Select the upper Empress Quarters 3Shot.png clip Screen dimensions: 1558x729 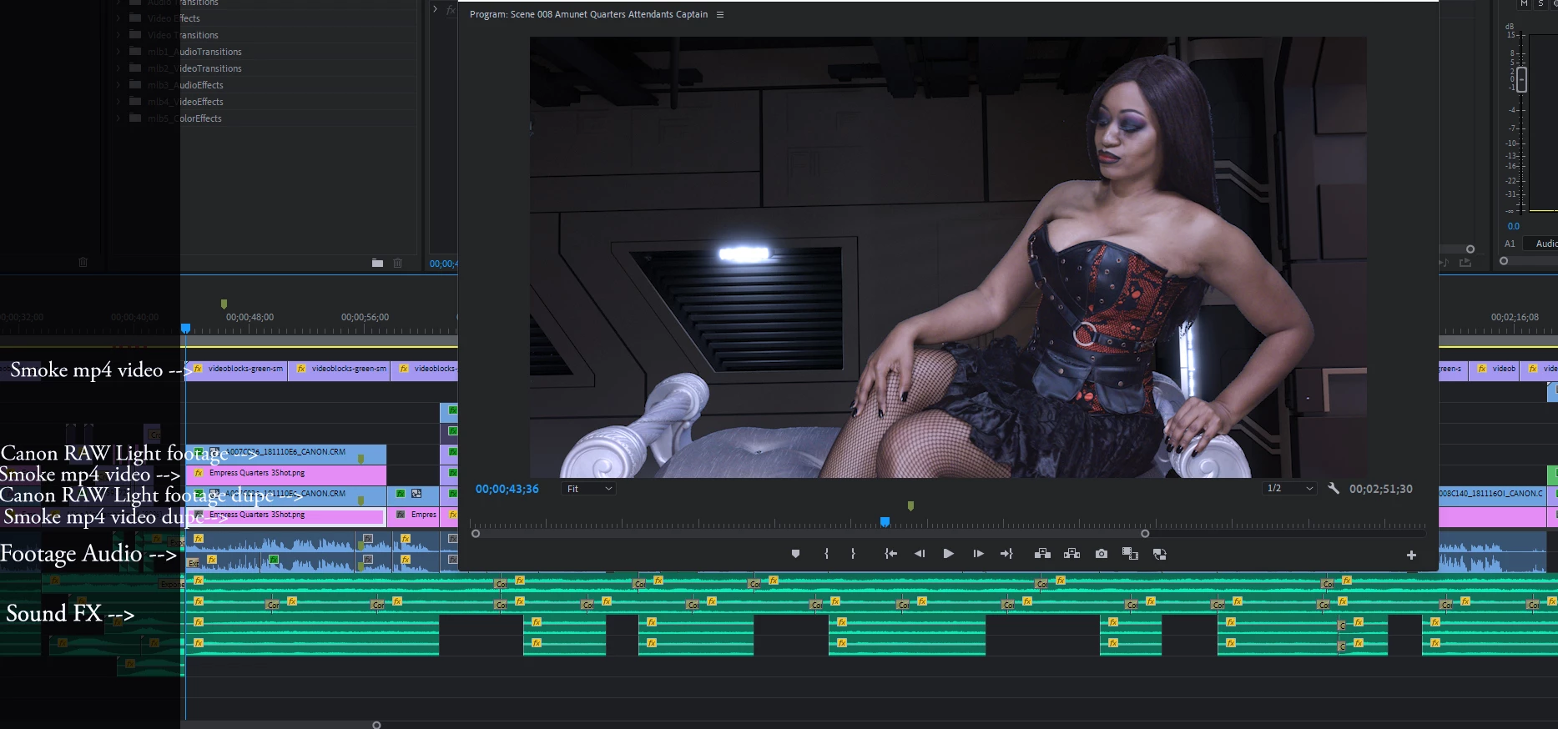coord(285,475)
